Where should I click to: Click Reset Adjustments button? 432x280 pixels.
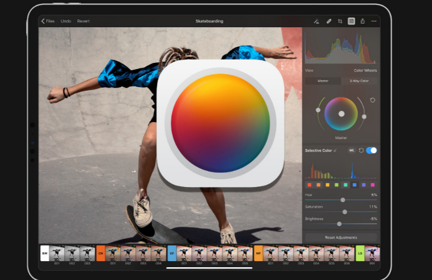[x=341, y=238]
